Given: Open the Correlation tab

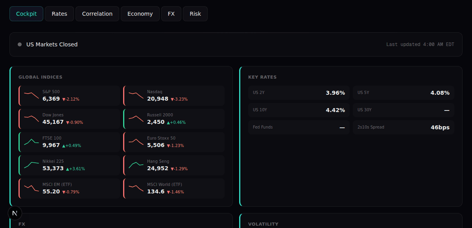Looking at the screenshot, I should [x=97, y=13].
